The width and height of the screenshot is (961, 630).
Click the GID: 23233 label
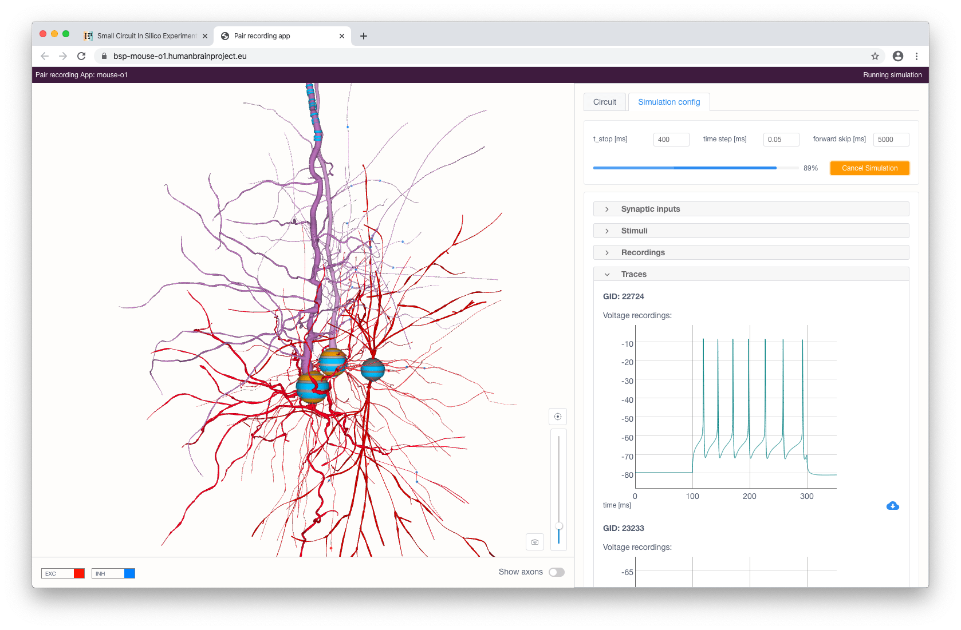[623, 528]
